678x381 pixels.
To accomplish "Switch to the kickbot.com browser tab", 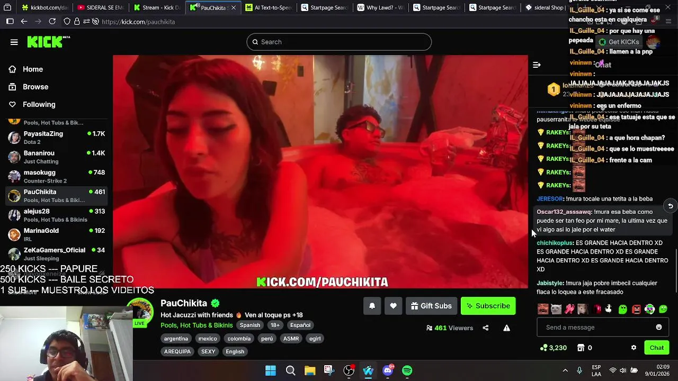I will coord(44,7).
